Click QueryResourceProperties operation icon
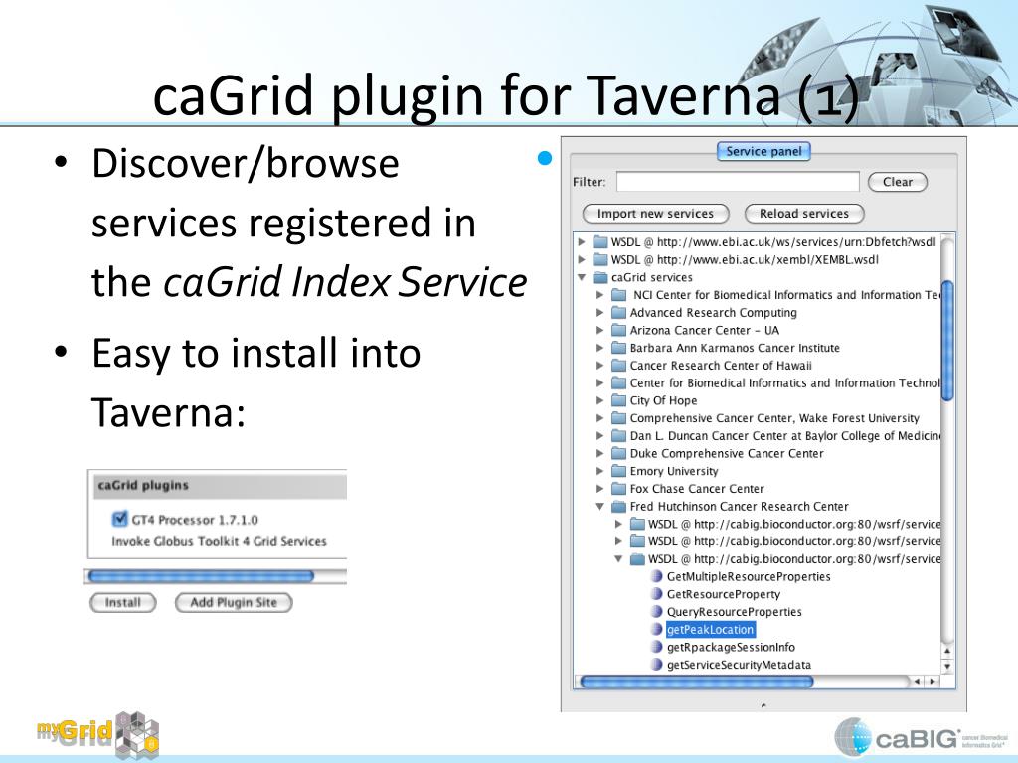The width and height of the screenshot is (1018, 763). [x=656, y=611]
